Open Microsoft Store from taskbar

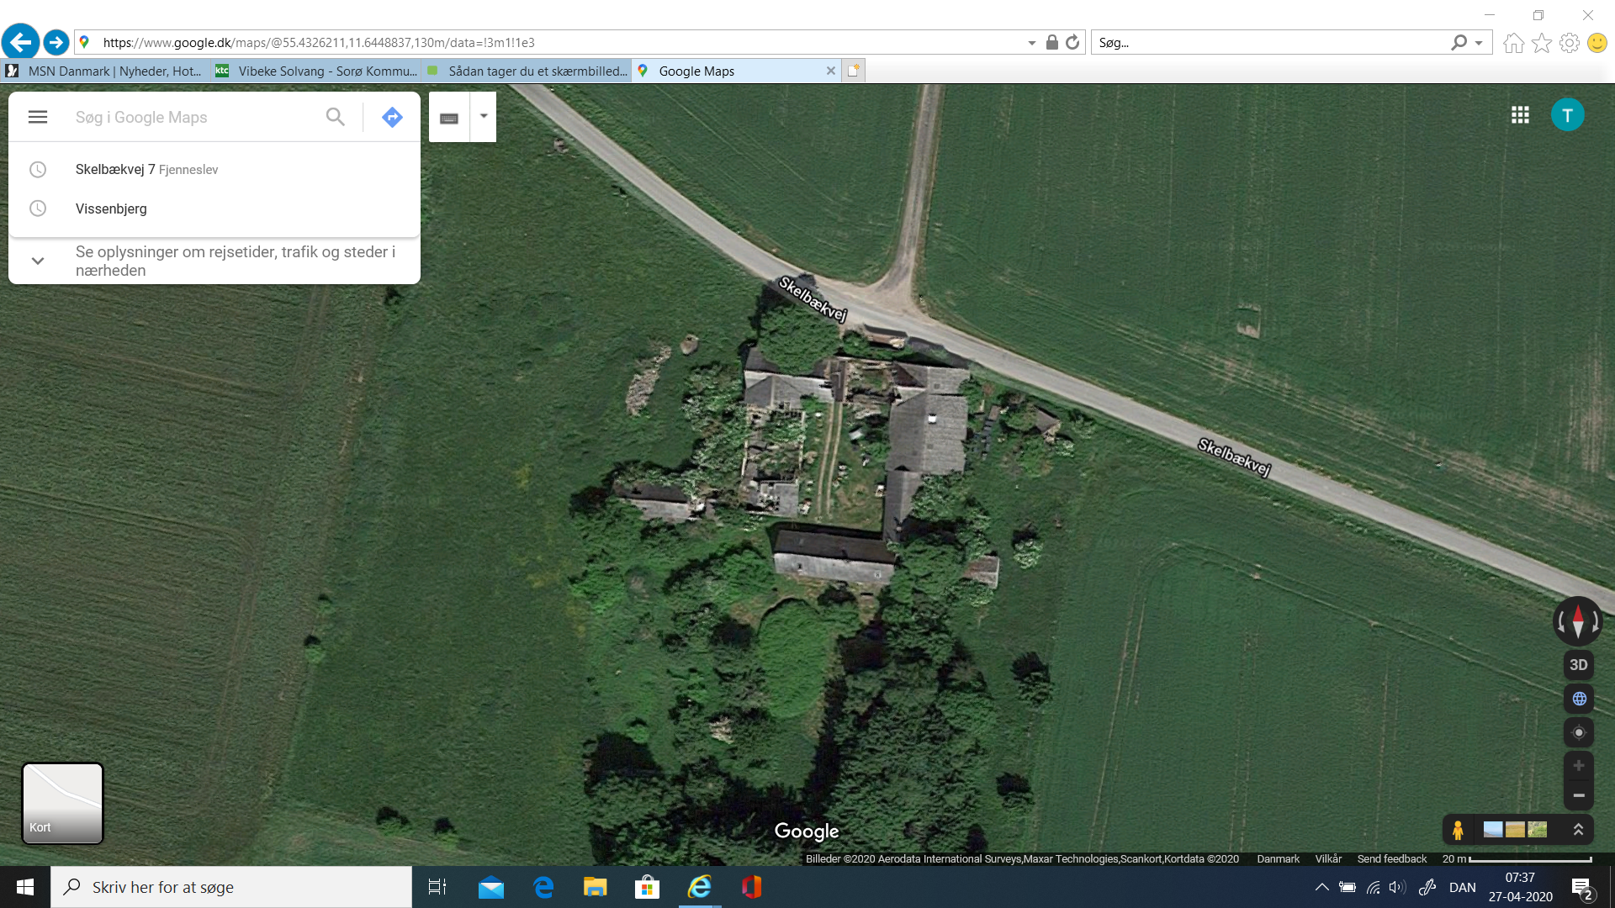[x=647, y=887]
